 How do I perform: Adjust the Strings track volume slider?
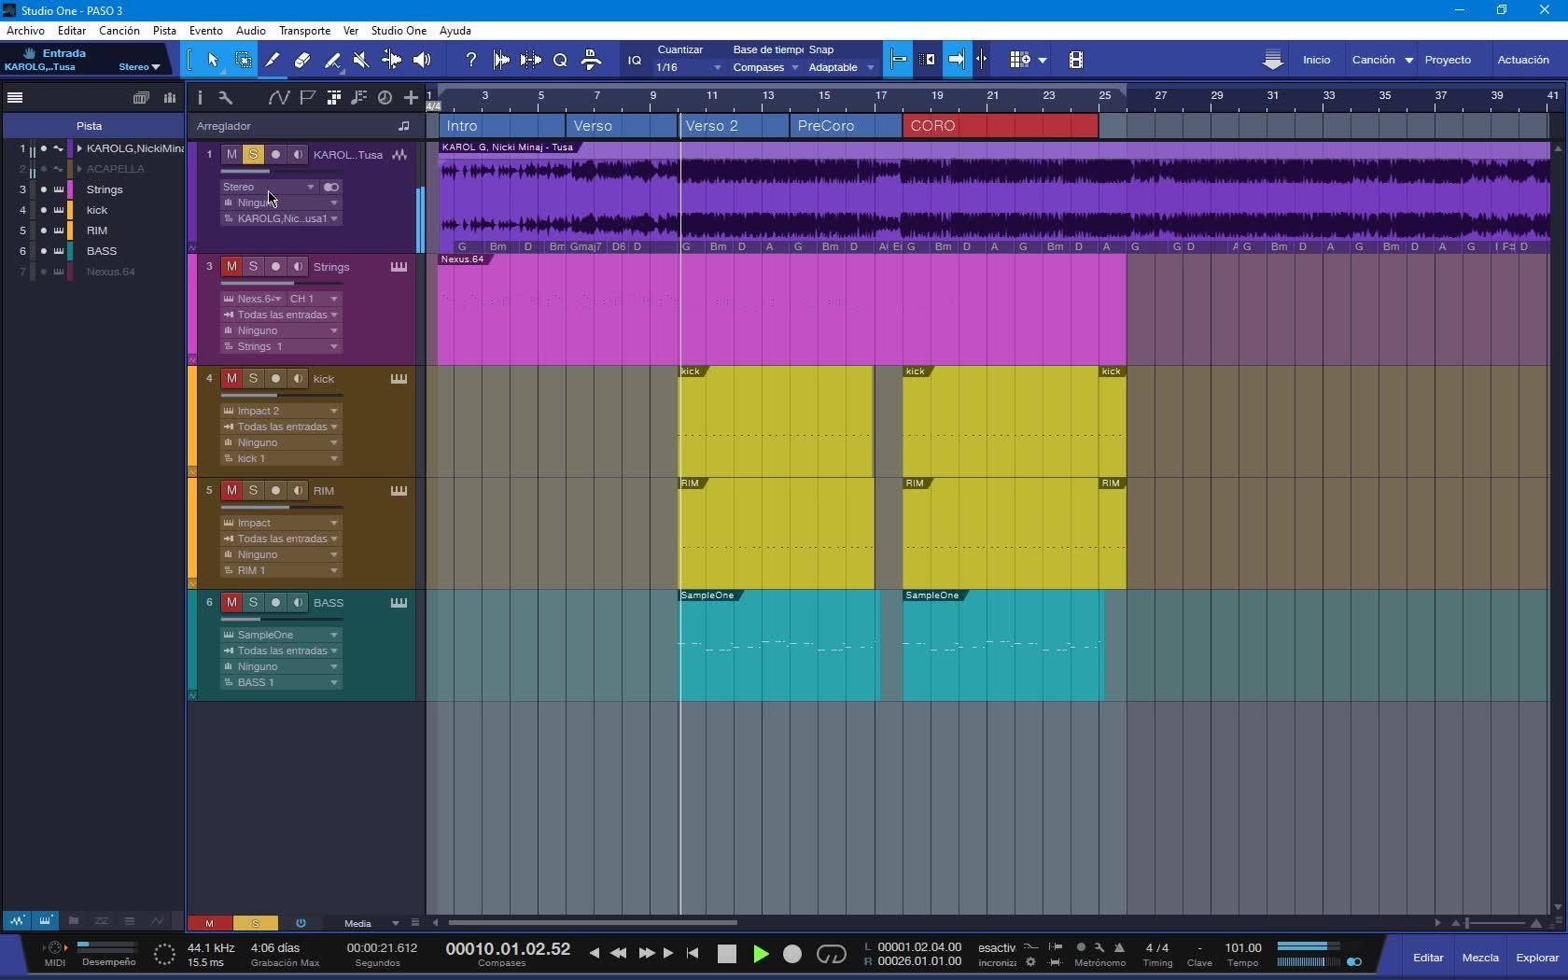[281, 283]
